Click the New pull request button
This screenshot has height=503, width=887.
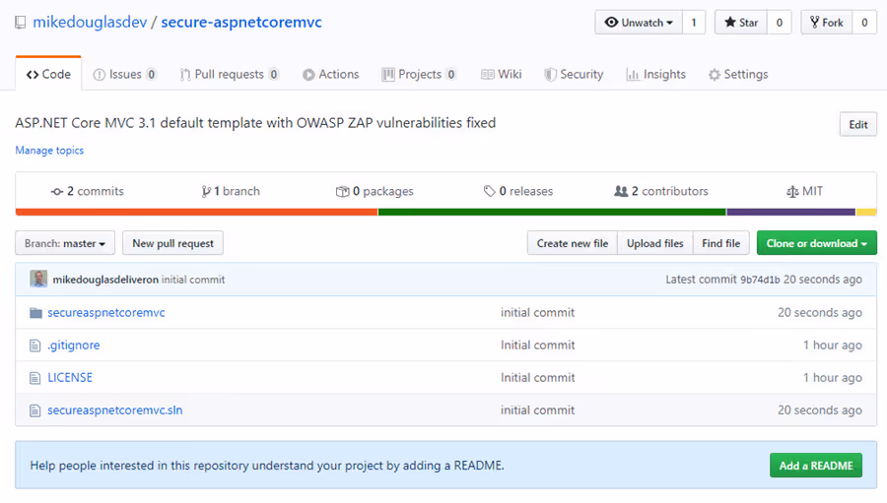pyautogui.click(x=173, y=243)
